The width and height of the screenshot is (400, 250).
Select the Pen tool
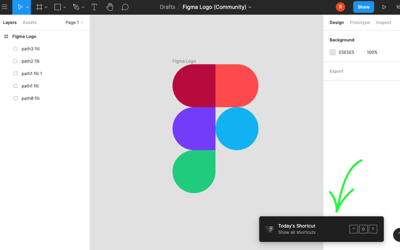point(76,7)
